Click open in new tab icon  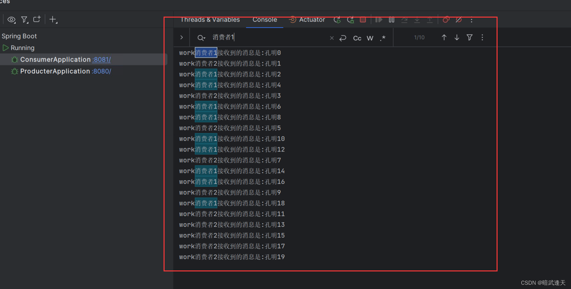37,20
